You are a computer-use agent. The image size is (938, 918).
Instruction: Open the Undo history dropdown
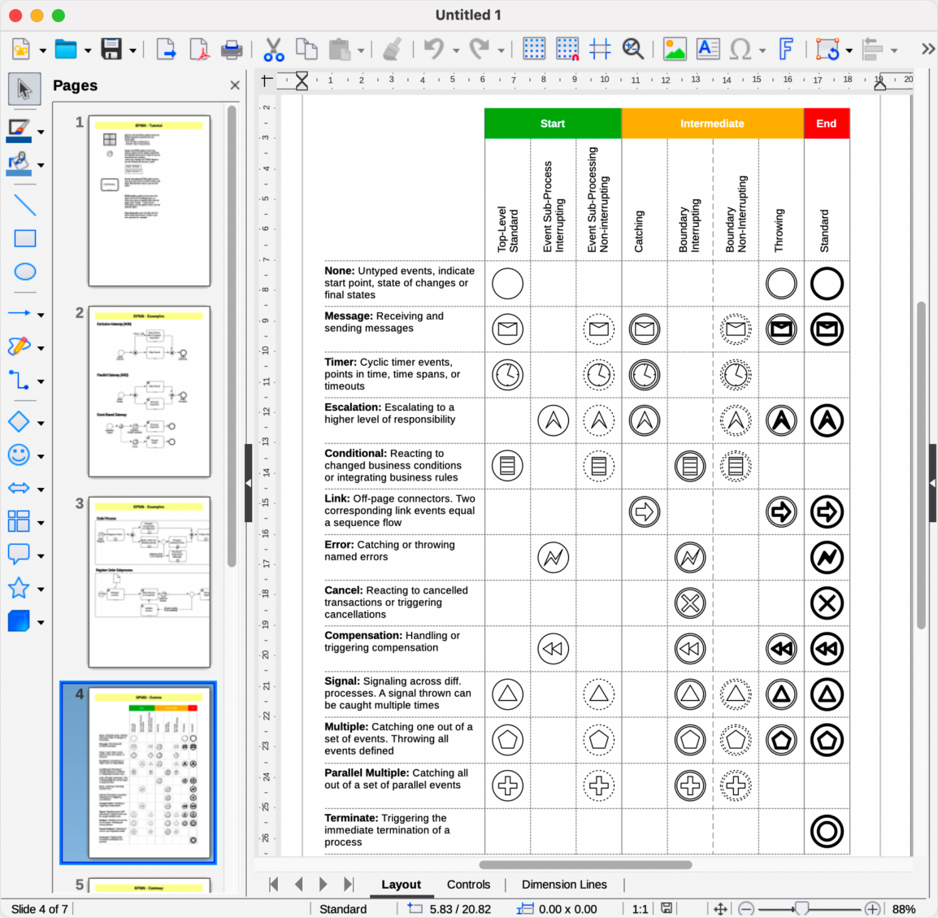[456, 51]
